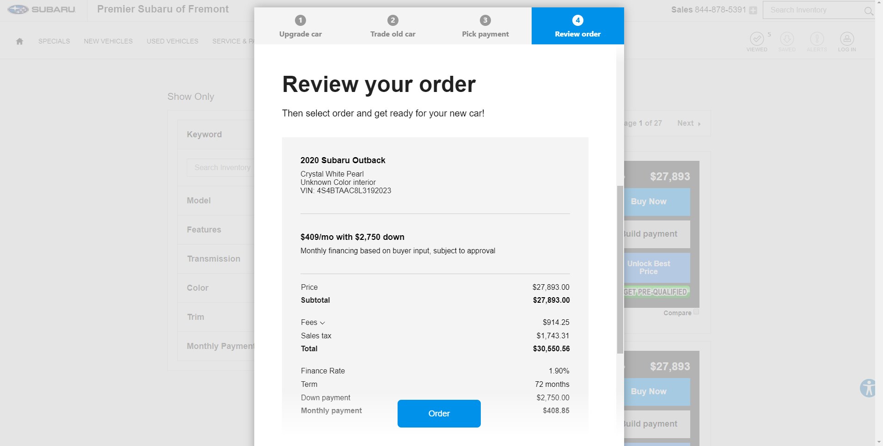Click the Get Pre-Qualified banner
Viewport: 883px width, 446px height.
point(656,292)
